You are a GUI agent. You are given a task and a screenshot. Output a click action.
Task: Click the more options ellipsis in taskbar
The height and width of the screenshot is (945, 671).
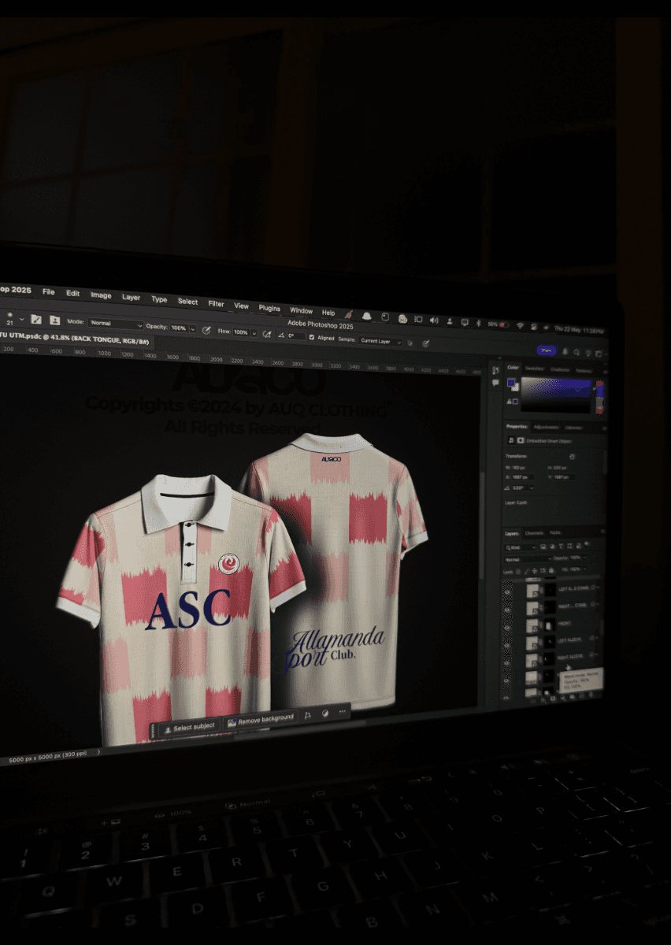342,713
